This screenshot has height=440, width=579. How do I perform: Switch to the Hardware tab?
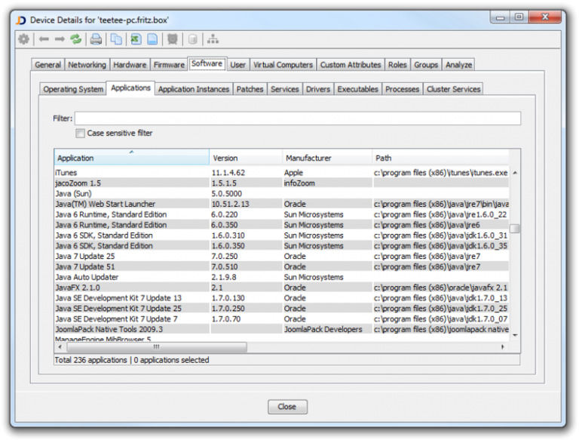(130, 65)
